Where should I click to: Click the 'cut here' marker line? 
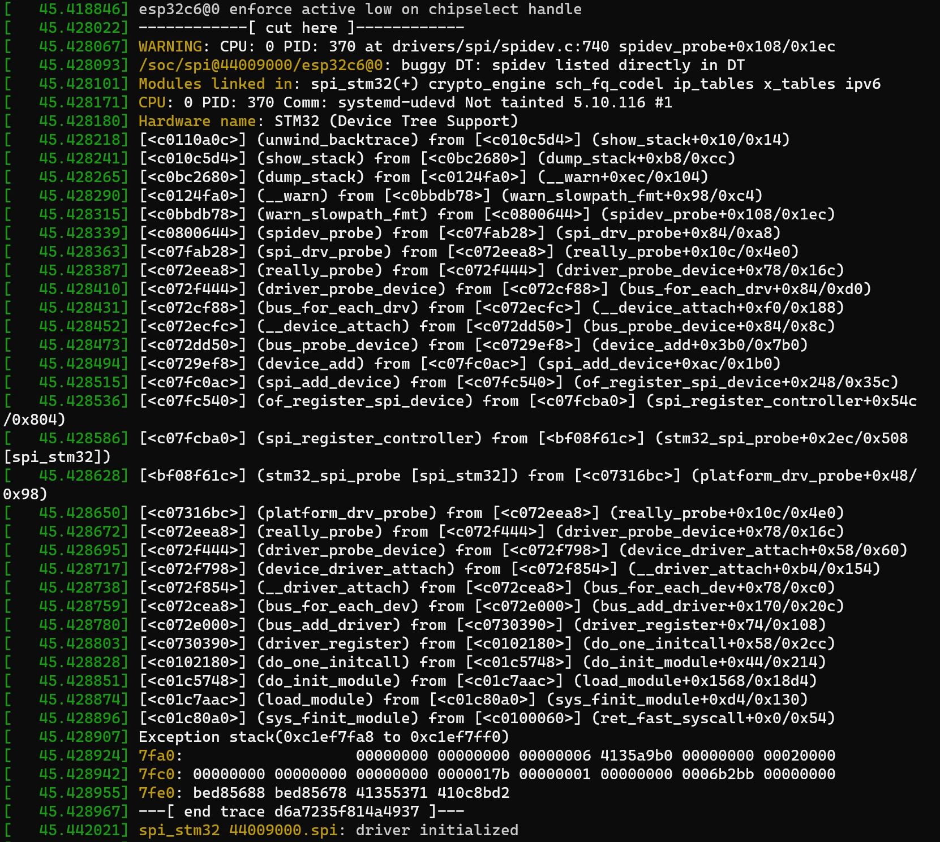[x=302, y=28]
